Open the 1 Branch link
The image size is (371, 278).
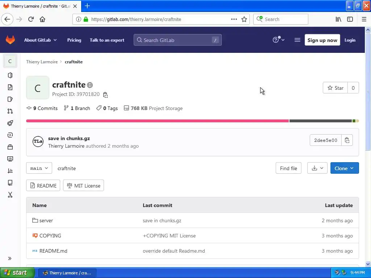click(x=77, y=108)
